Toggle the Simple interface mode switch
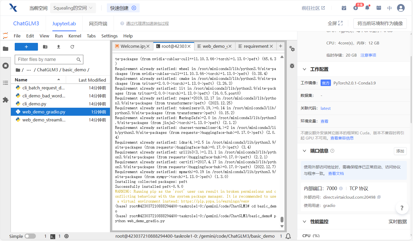 point(30,236)
